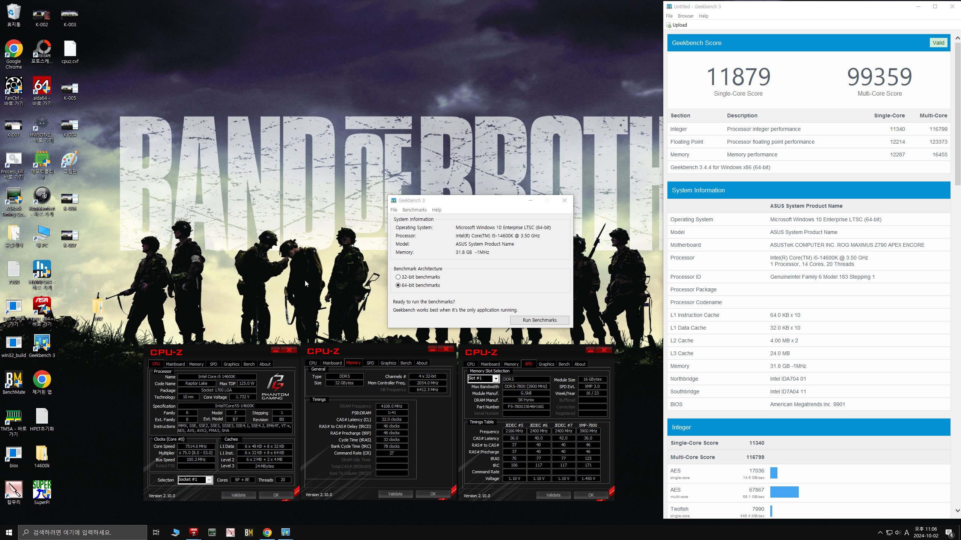Viewport: 961px width, 540px height.
Task: Open the RunMemtest desktop shortcut
Action: [x=42, y=201]
